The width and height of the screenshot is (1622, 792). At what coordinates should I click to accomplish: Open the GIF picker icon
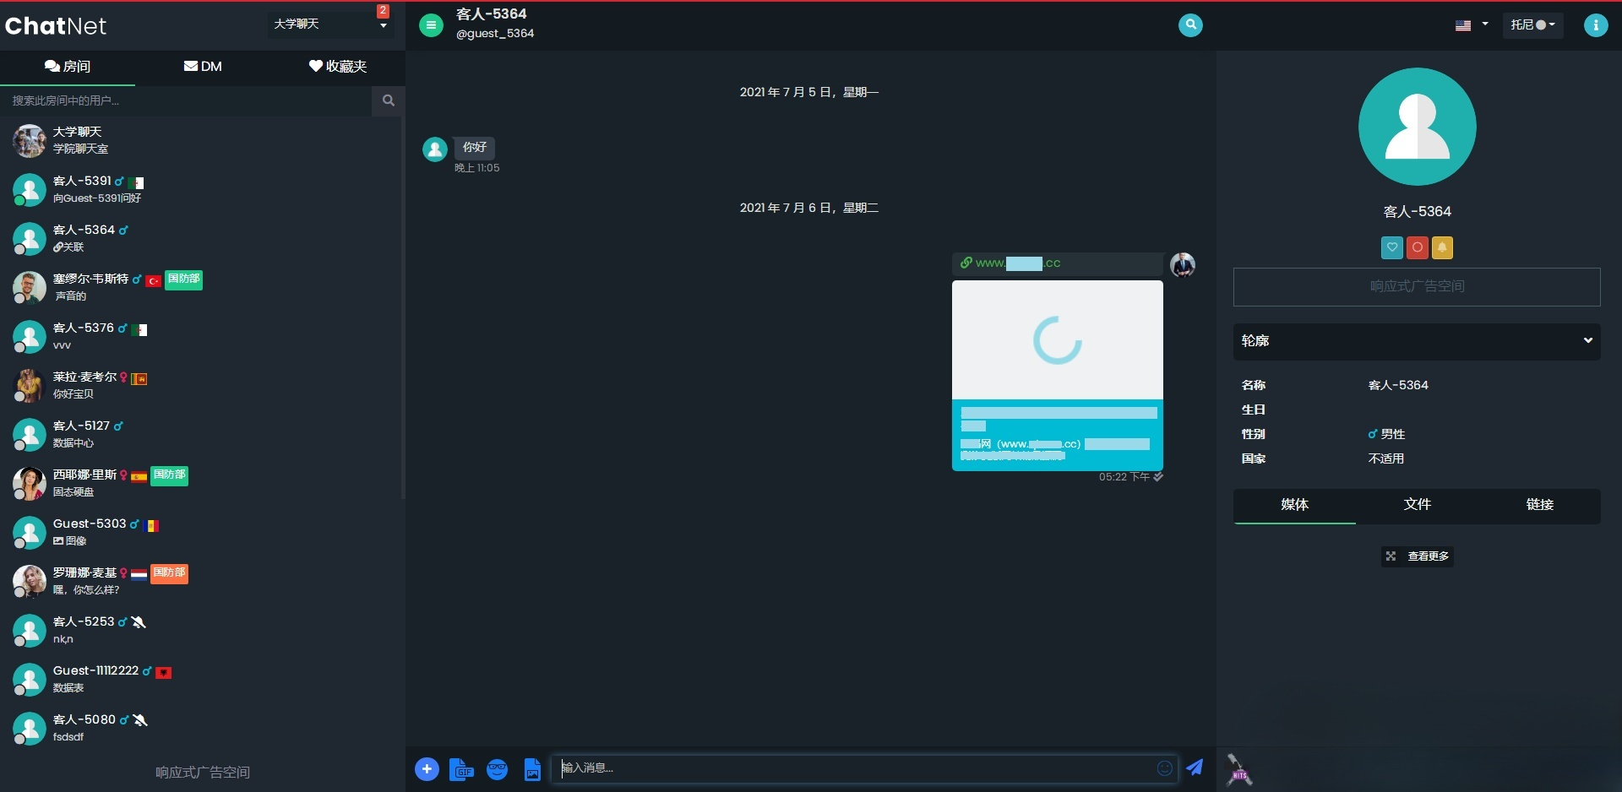point(461,769)
